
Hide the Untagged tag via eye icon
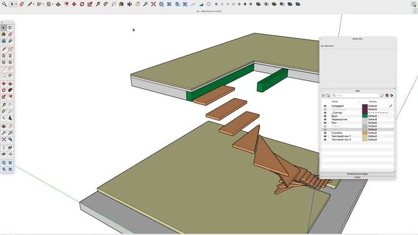pyautogui.click(x=325, y=106)
